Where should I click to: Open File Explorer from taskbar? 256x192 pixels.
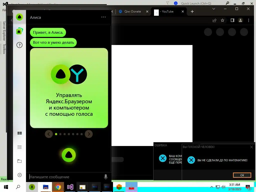pos(45,187)
